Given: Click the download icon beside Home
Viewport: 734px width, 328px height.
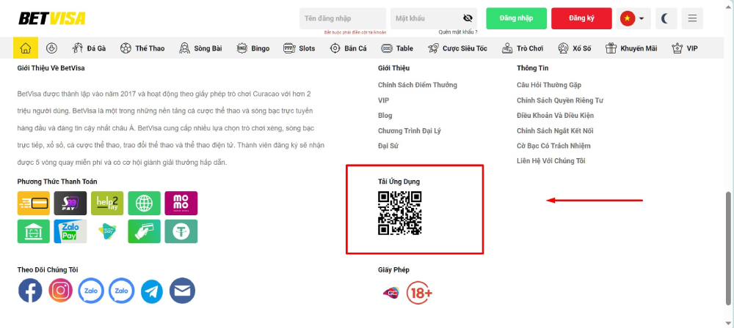Looking at the screenshot, I should [x=51, y=48].
